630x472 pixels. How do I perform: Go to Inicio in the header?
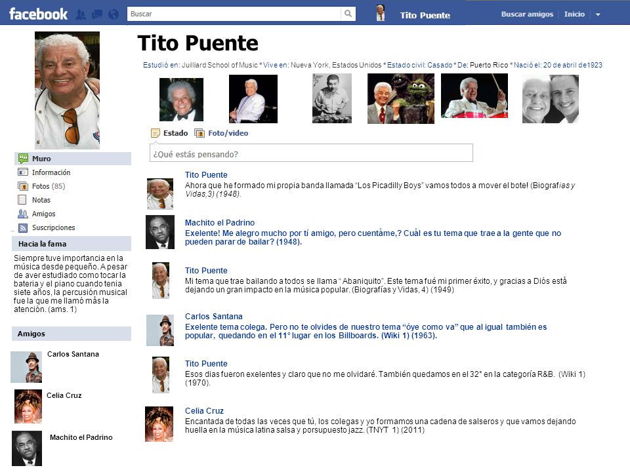pos(574,14)
